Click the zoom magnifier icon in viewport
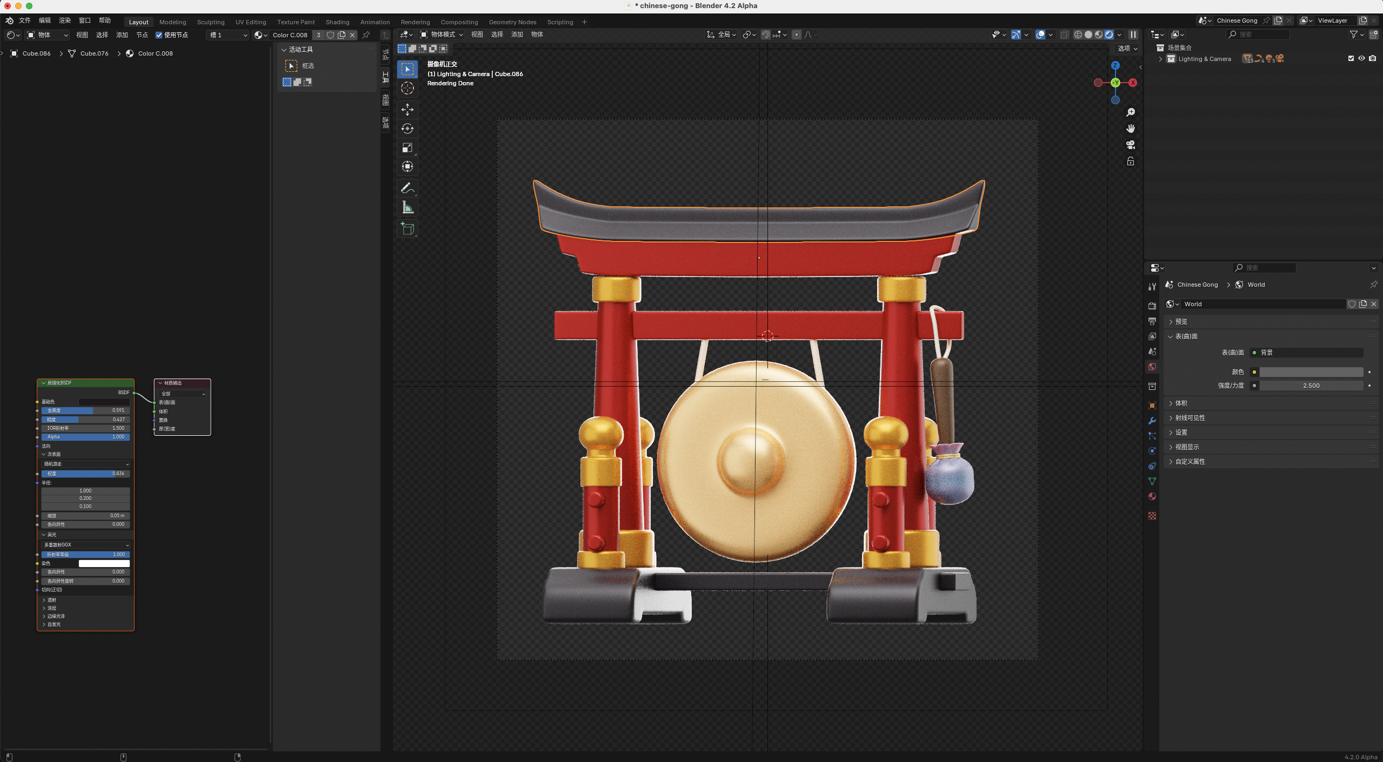This screenshot has height=762, width=1383. pos(1130,112)
